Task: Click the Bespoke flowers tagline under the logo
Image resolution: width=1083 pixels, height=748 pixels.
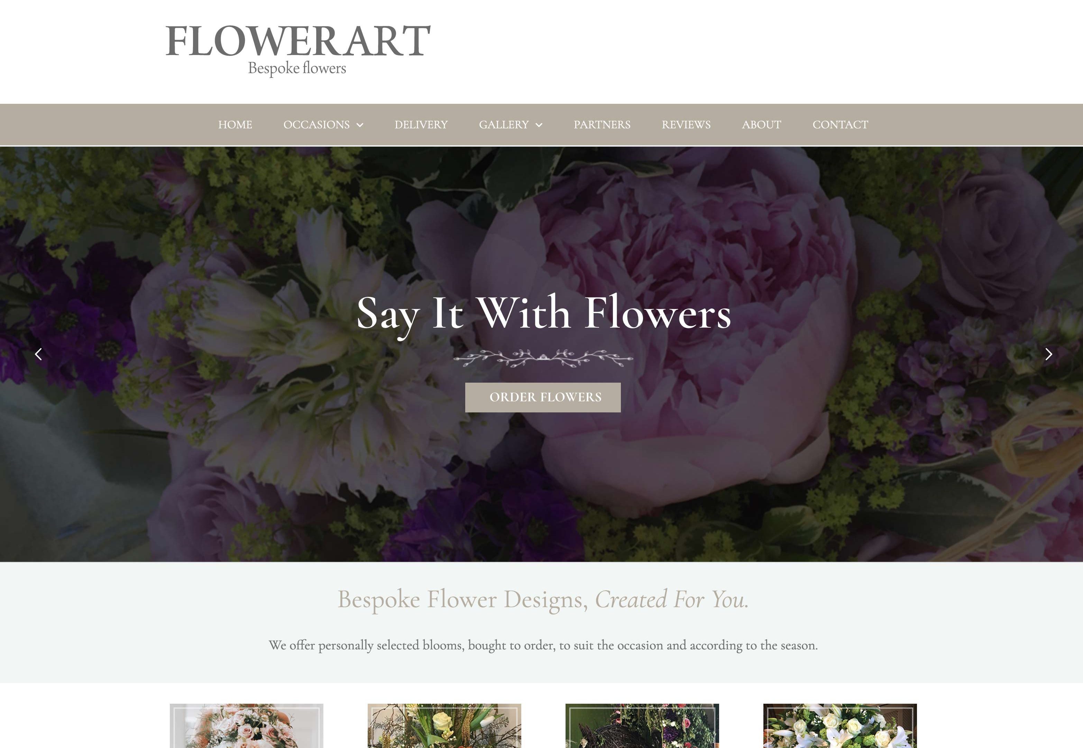Action: click(297, 69)
